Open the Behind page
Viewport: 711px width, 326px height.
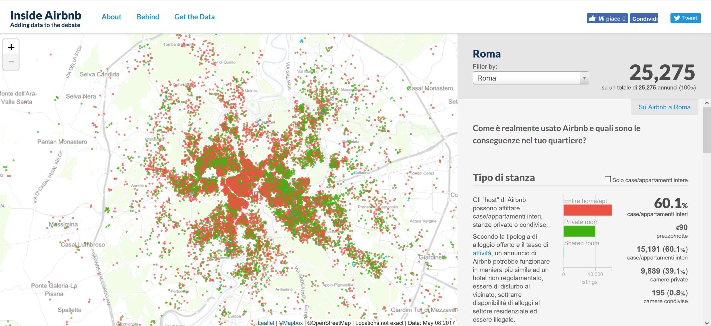click(148, 17)
